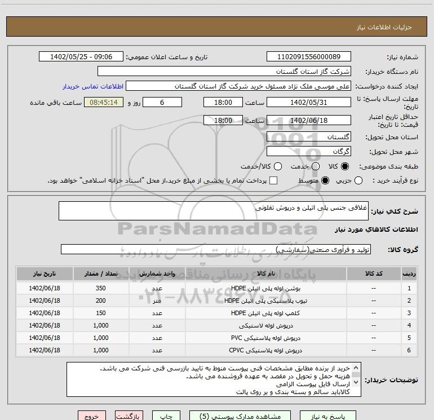Click the نام کالا column header
Image resolution: width=434 pixels, height=420 pixels.
point(265,273)
